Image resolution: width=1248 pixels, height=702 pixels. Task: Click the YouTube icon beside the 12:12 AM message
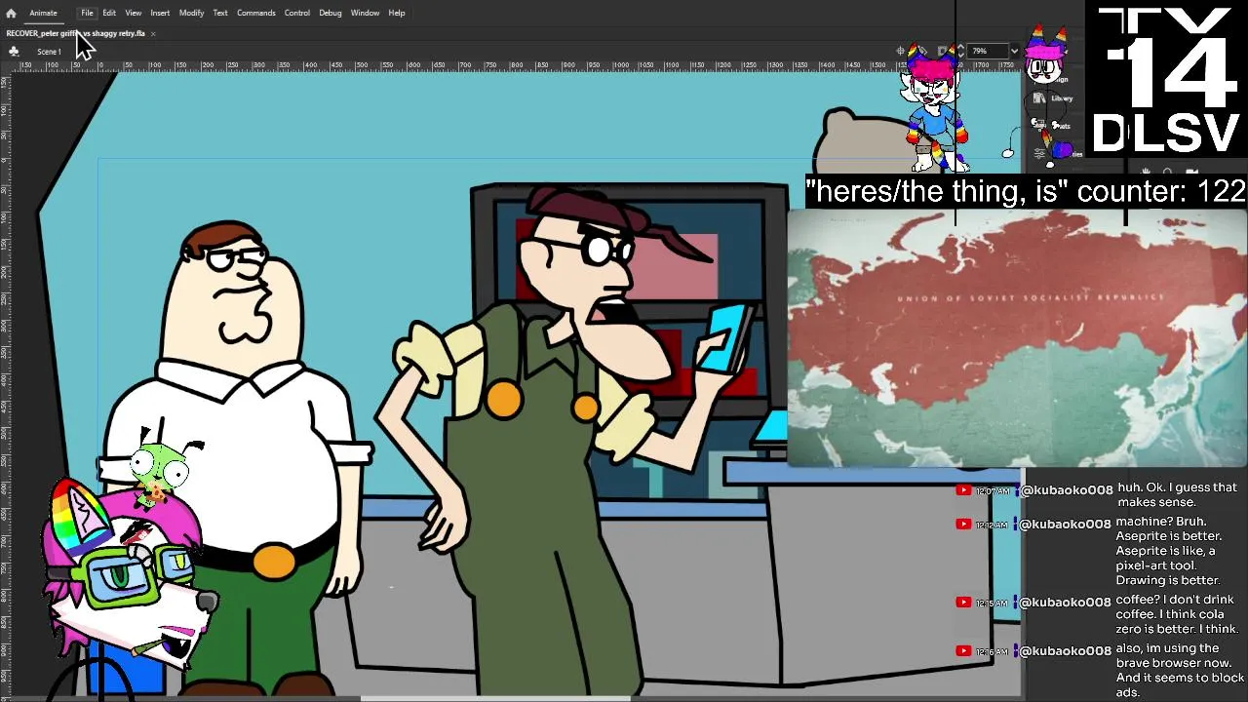(x=963, y=525)
